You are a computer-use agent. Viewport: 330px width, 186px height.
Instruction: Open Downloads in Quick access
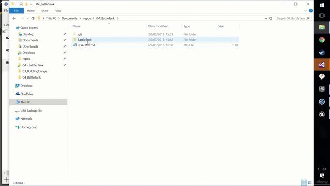30,47
